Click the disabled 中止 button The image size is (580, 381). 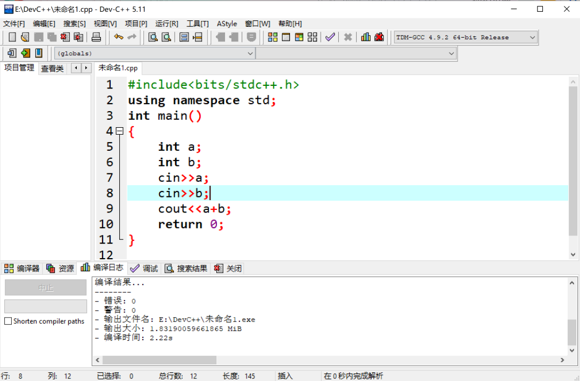click(46, 288)
